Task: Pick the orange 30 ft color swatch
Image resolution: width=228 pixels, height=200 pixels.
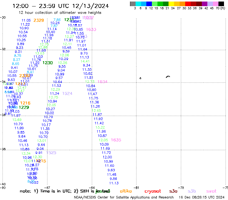Action: (x=182, y=4)
